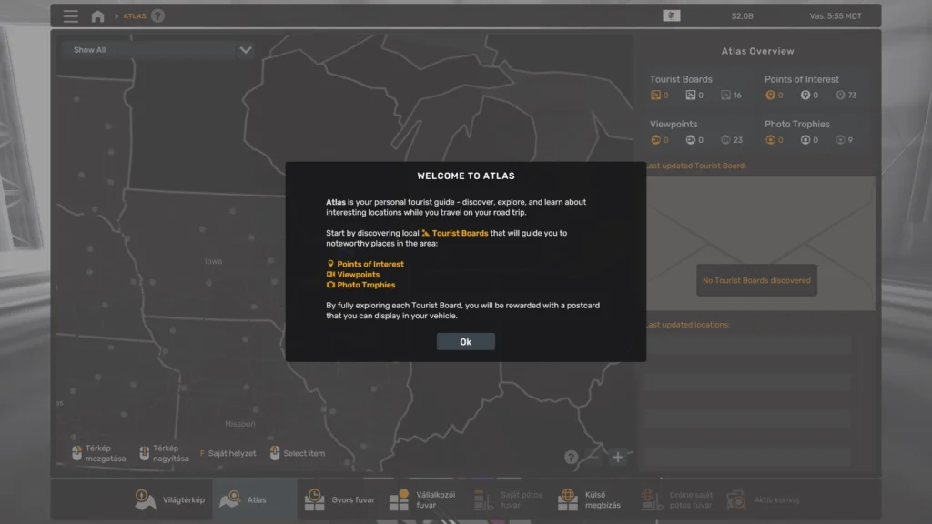The image size is (932, 524).
Task: Click the Térkép nagyítása mouse hint
Action: (x=164, y=453)
